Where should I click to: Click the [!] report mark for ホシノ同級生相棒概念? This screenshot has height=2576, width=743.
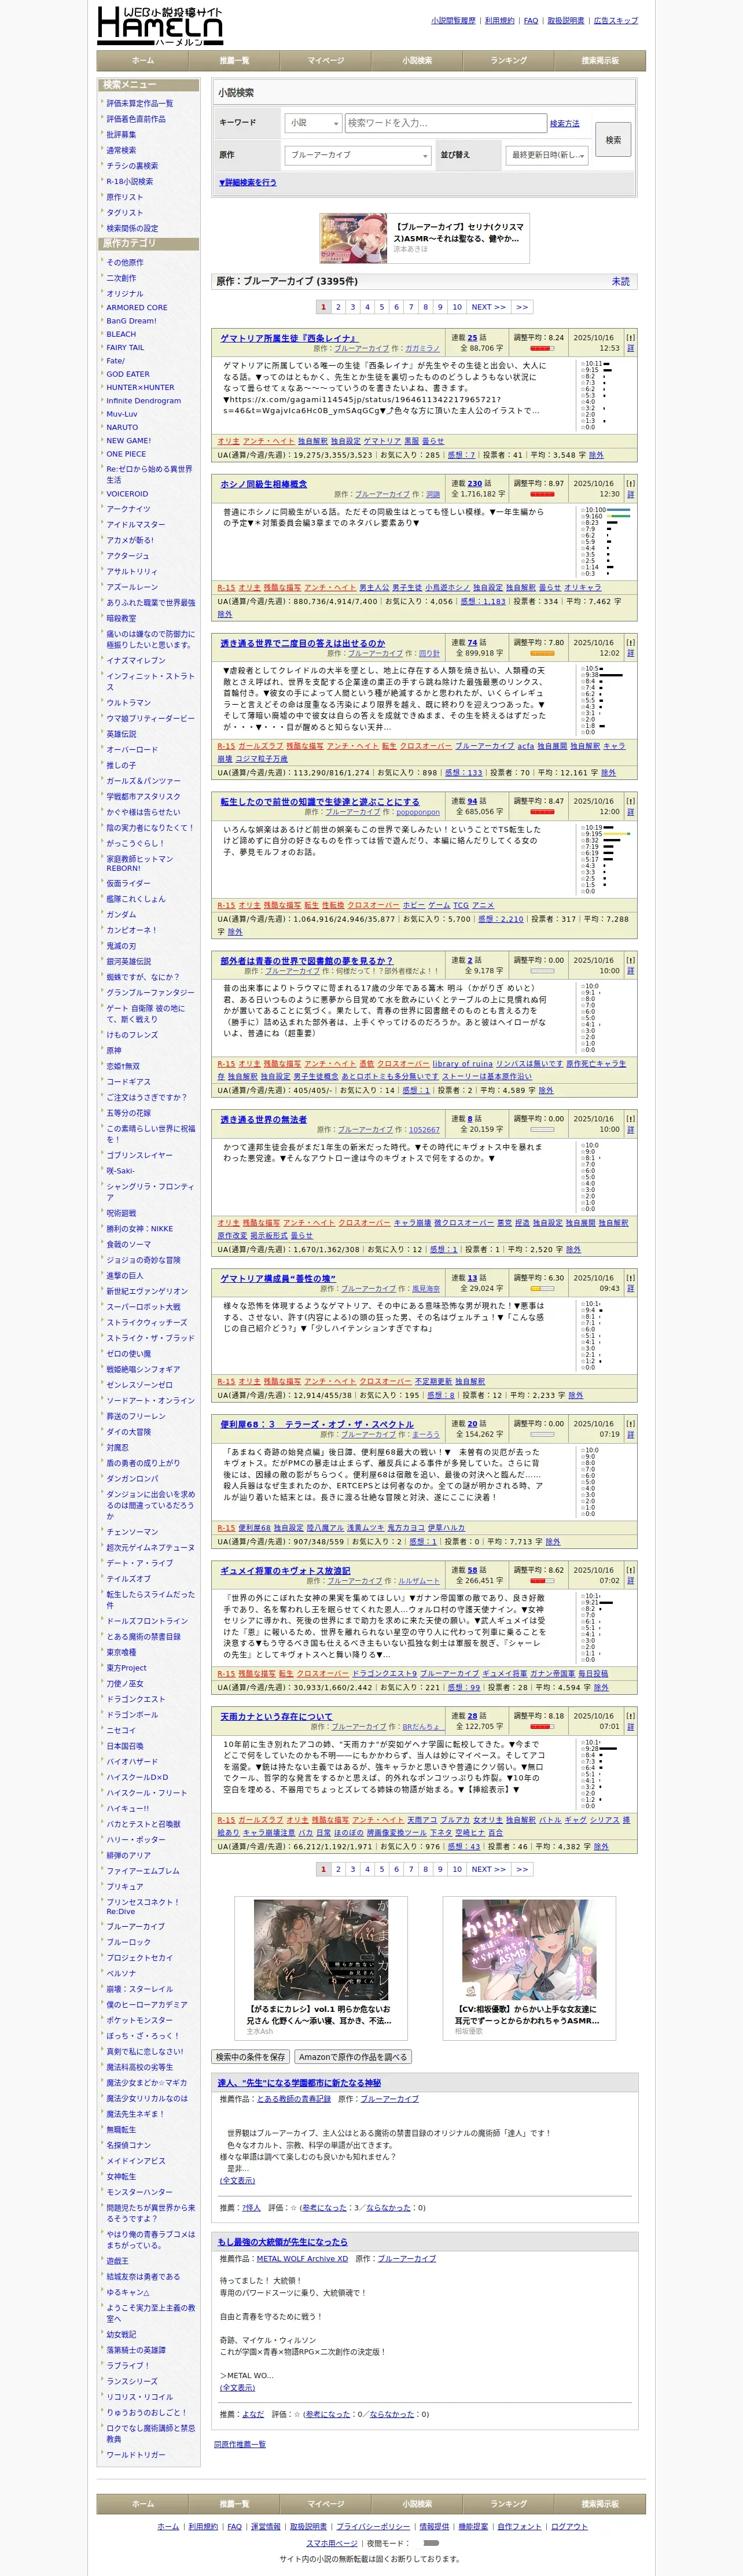pyautogui.click(x=630, y=483)
